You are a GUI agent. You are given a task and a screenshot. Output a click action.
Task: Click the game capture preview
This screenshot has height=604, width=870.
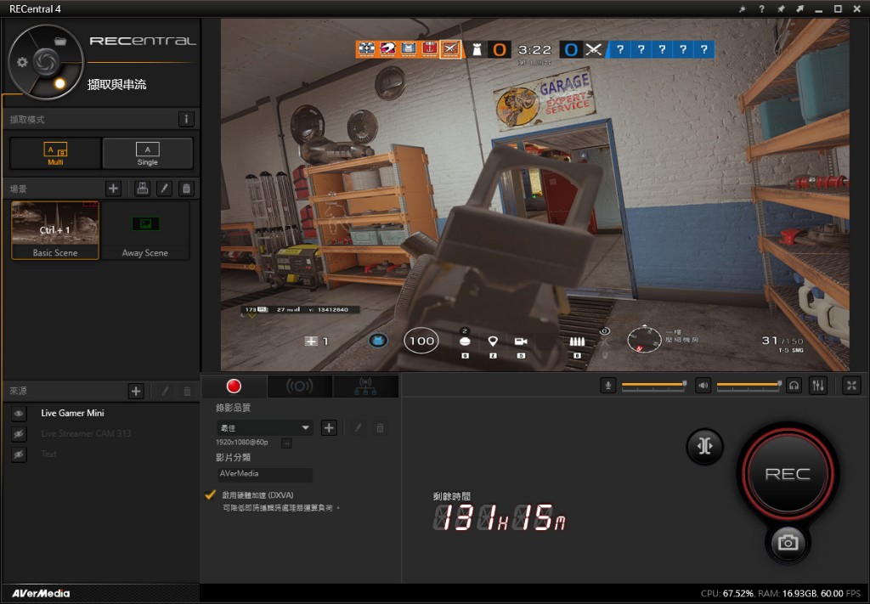coord(535,195)
